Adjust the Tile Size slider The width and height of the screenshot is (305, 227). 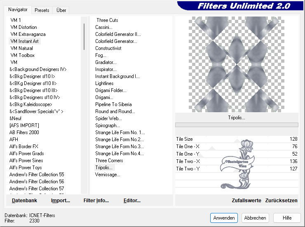click(237, 140)
